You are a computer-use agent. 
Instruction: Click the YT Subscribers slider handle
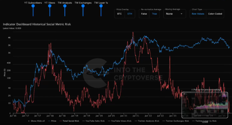(33, 6)
